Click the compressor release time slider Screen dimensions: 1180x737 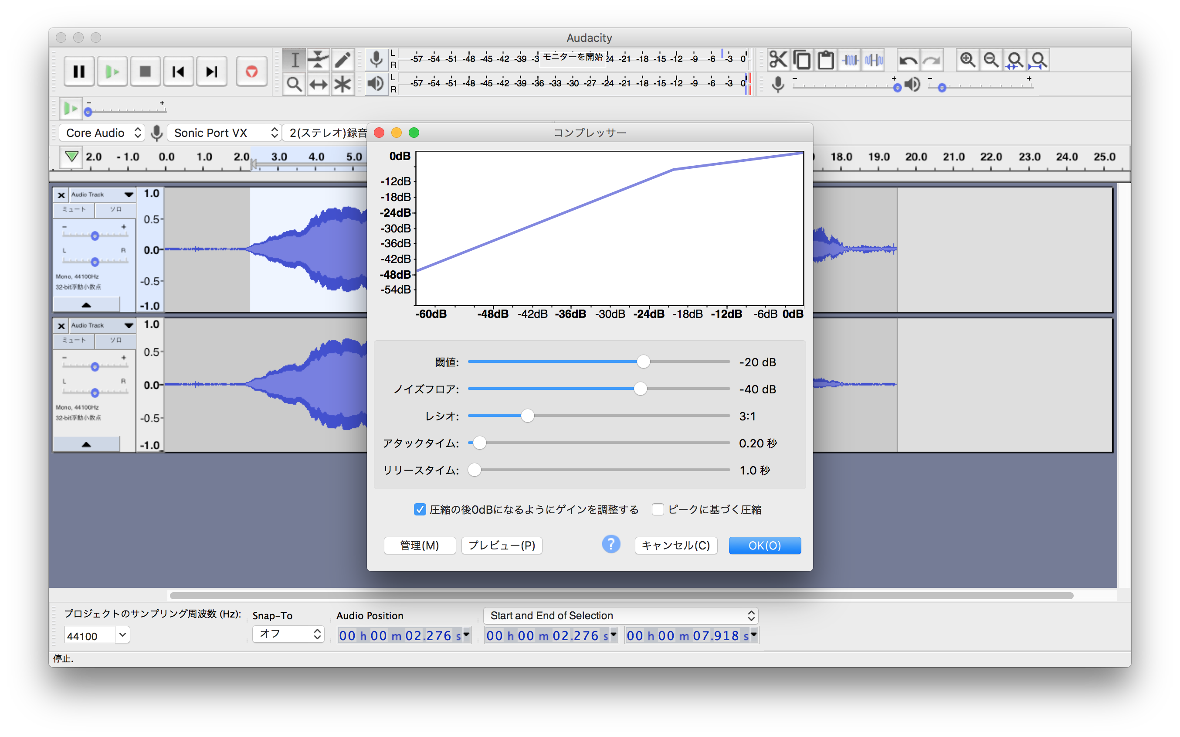click(599, 470)
